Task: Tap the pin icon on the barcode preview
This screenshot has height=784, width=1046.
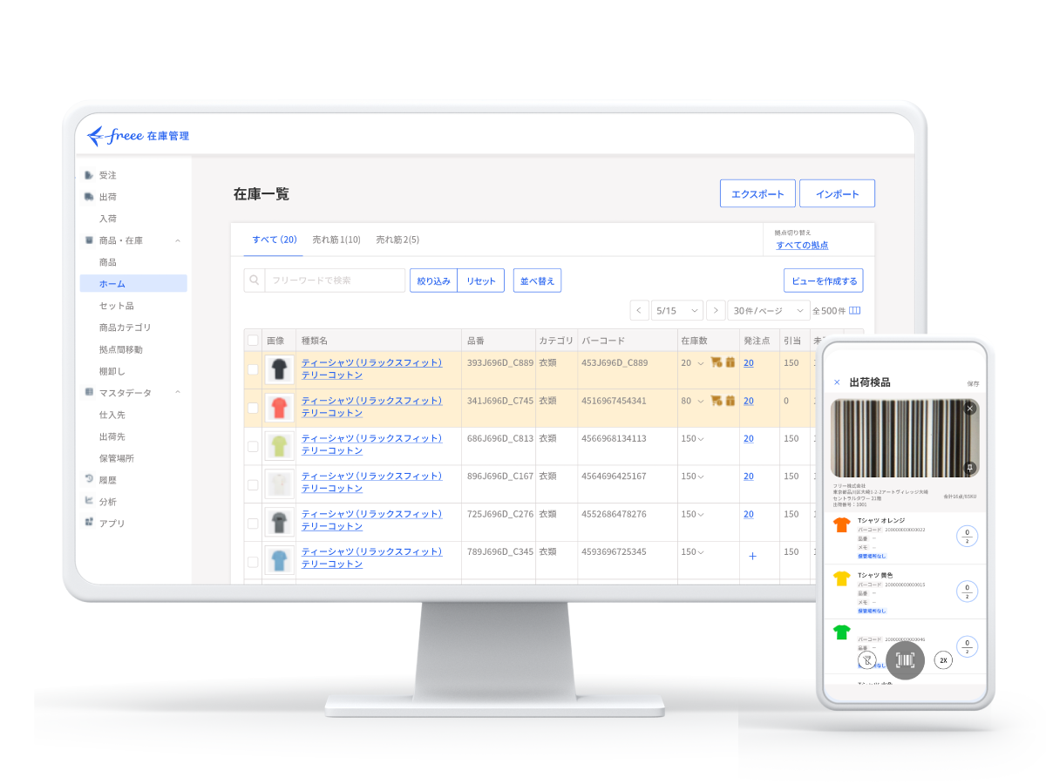Action: (969, 469)
